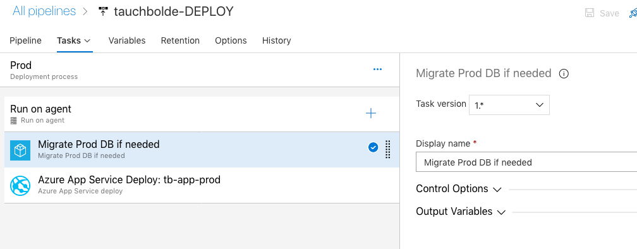637x249 pixels.
Task: Click the info icon beside Migrate Prod DB heading
Action: (564, 73)
